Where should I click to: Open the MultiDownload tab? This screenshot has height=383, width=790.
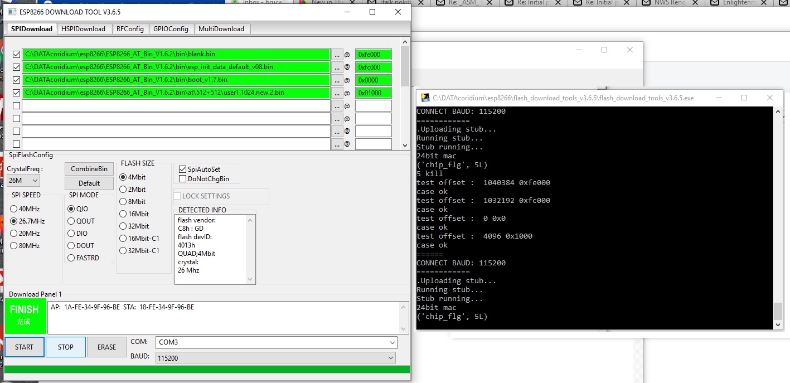click(221, 29)
